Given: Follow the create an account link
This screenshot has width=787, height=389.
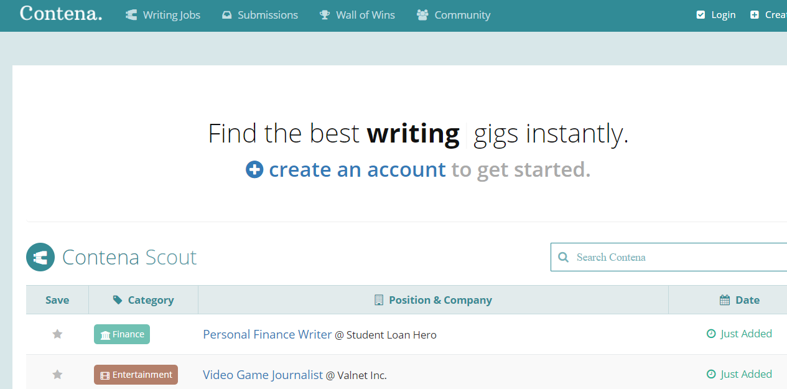Looking at the screenshot, I should tap(357, 169).
